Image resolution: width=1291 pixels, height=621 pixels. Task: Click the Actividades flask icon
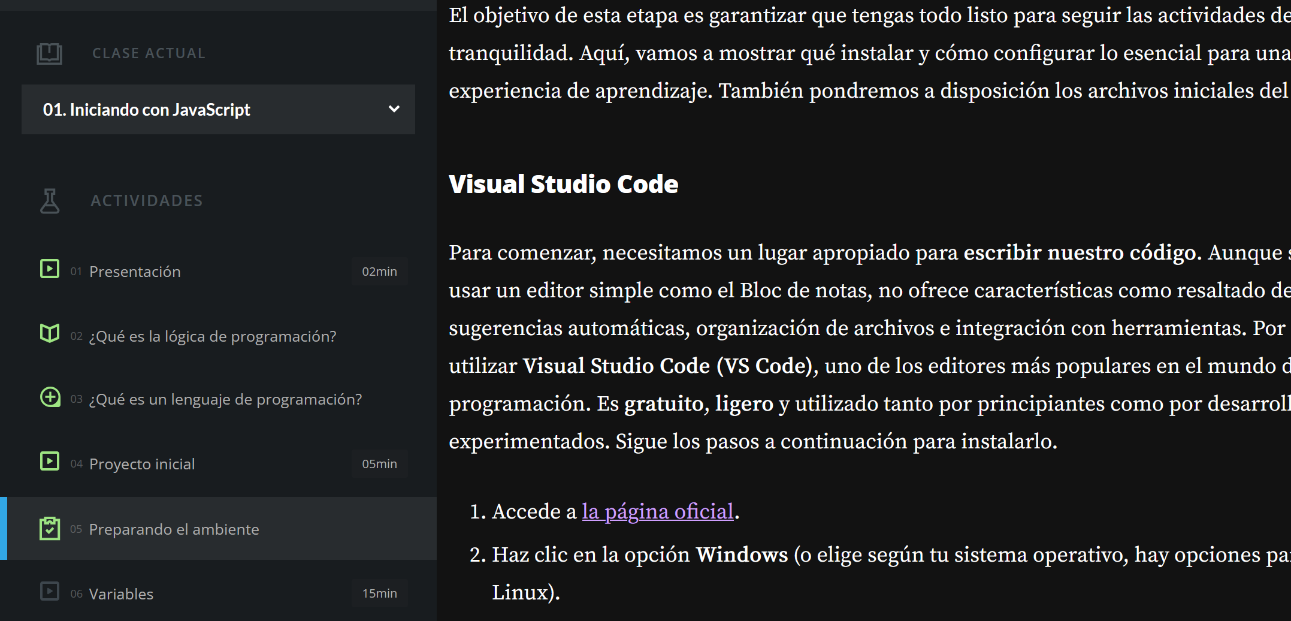[50, 201]
